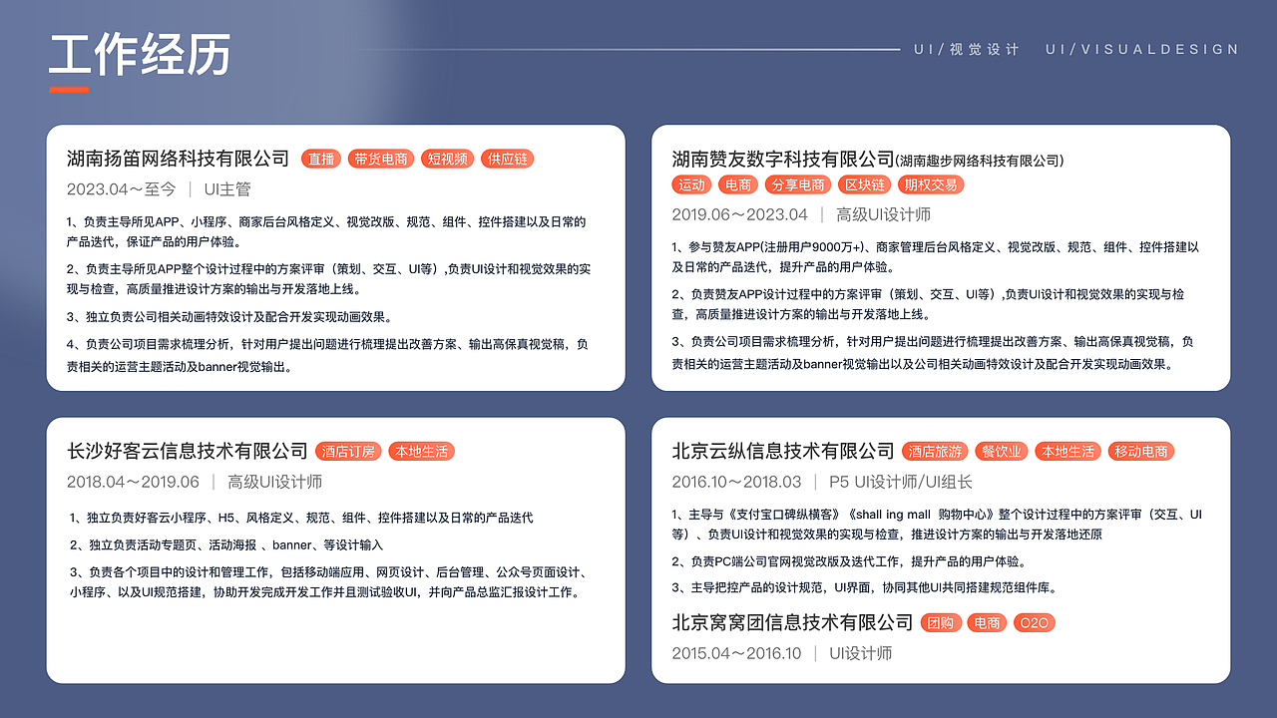Screen dimensions: 1277x718
Task: Click the 本地生活 tag in the 长沙好客云 card
Action: [x=421, y=451]
